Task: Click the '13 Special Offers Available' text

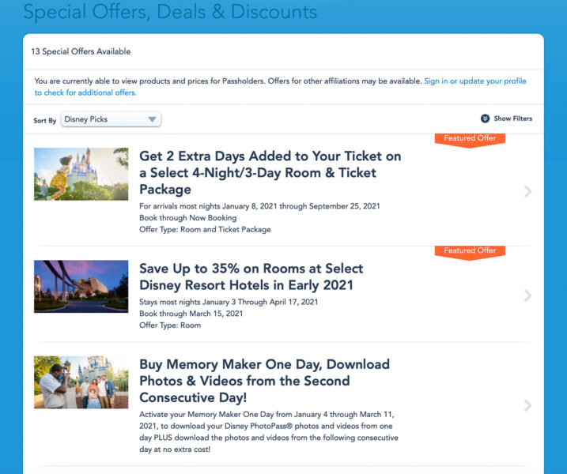Action: coord(81,51)
